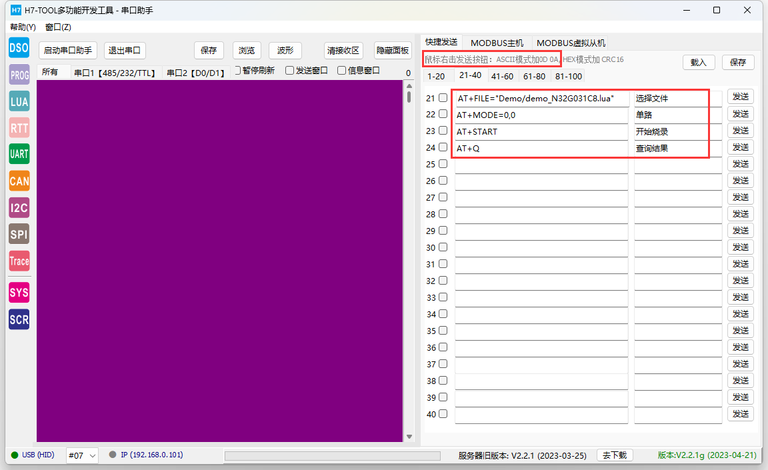
Task: Toggle 暂停刷新 checkbox
Action: (255, 71)
